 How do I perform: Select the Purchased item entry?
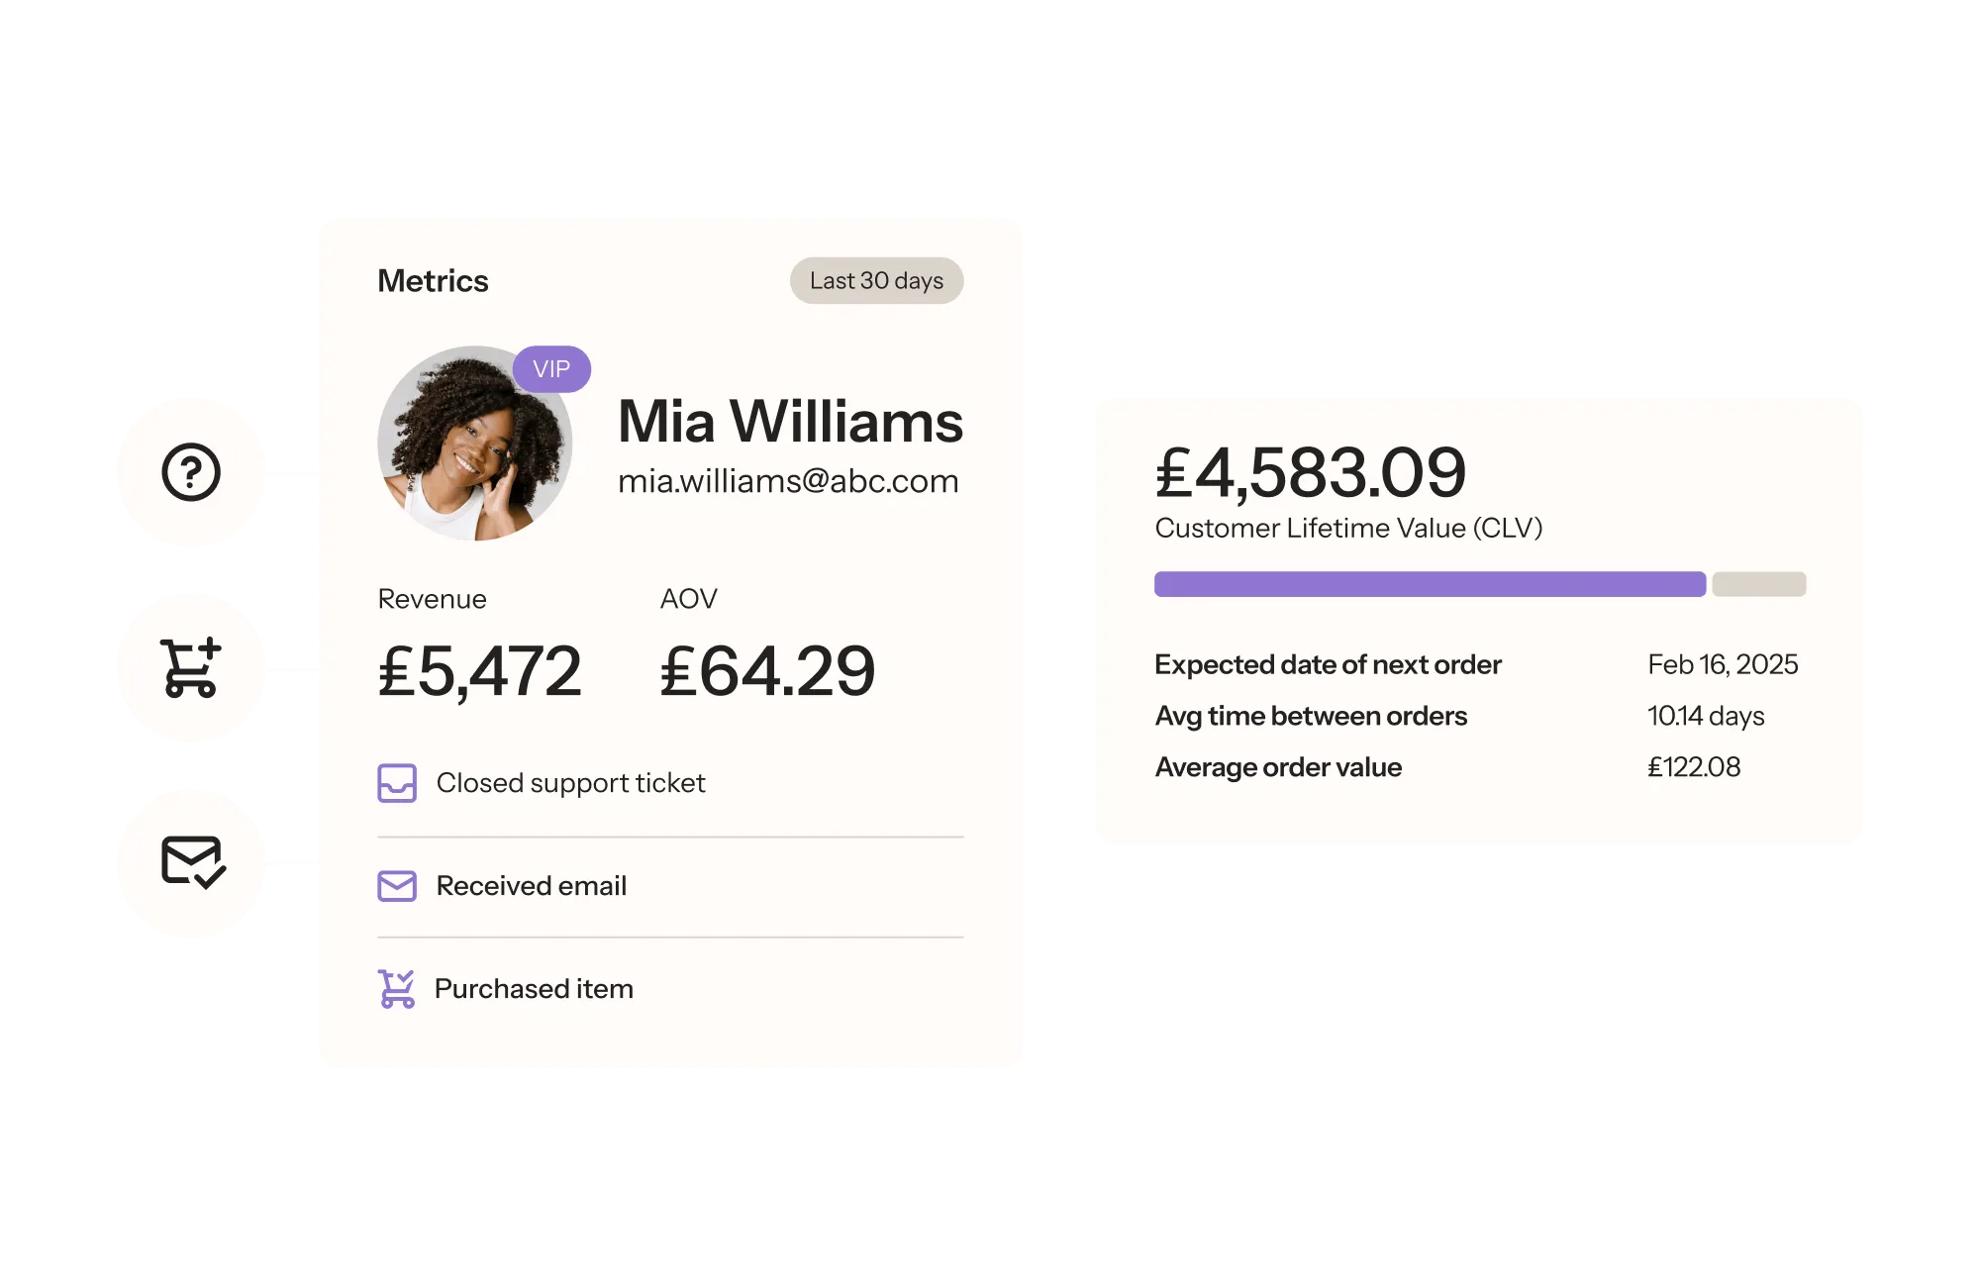coord(534,989)
